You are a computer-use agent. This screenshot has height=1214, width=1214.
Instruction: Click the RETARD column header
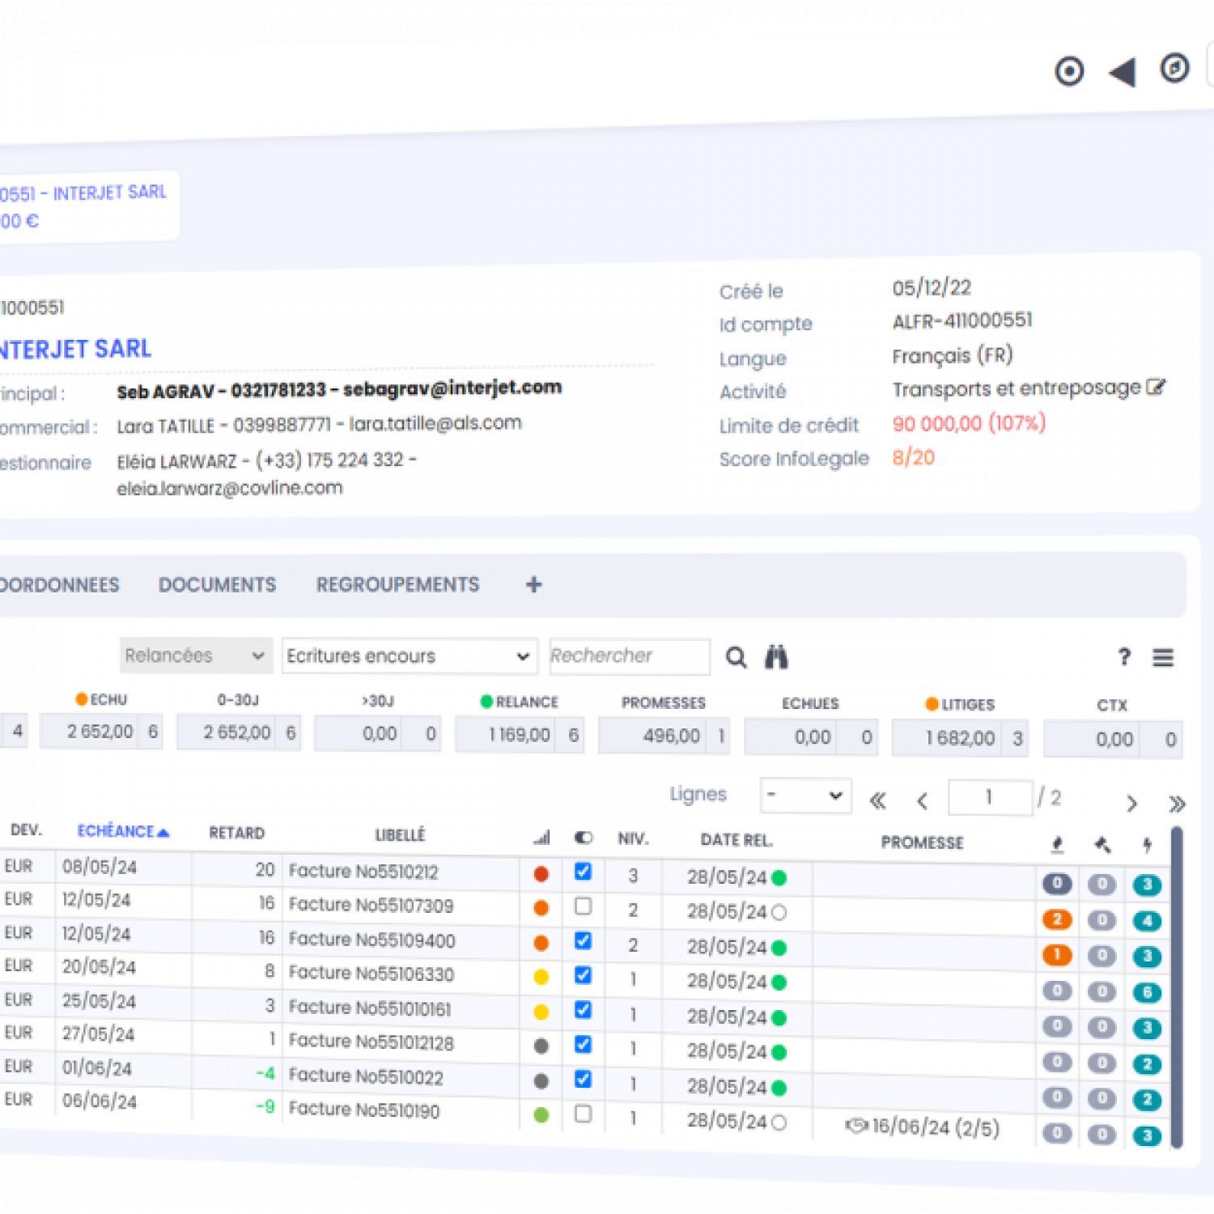click(236, 833)
